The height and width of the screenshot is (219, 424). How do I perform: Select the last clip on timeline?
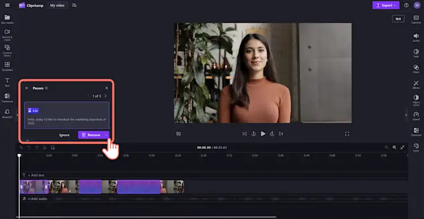172,187
